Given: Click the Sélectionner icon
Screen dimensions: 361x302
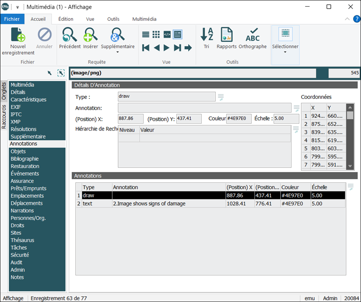Looking at the screenshot, I should click(x=286, y=34).
